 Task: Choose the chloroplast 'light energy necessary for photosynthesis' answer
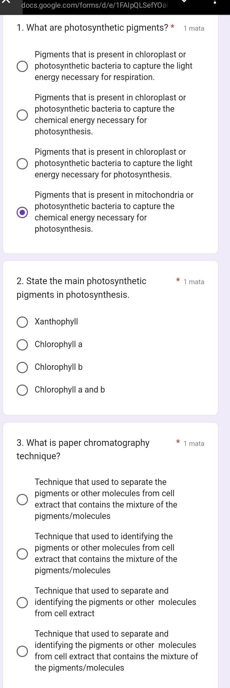[x=22, y=164]
